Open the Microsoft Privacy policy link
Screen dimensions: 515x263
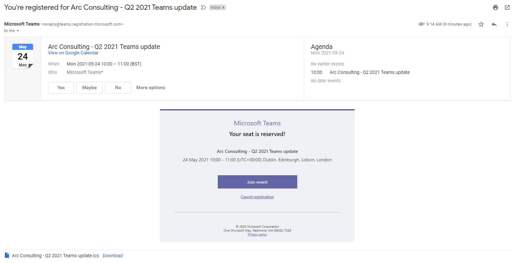click(257, 234)
